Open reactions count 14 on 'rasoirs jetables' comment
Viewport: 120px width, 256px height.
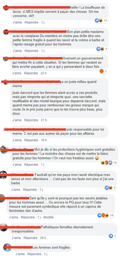(106, 215)
